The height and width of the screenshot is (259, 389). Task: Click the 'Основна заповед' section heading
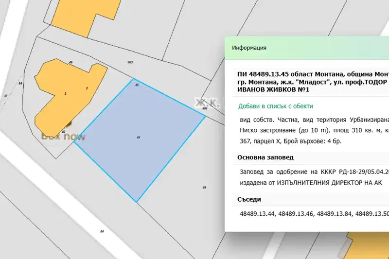click(x=265, y=157)
